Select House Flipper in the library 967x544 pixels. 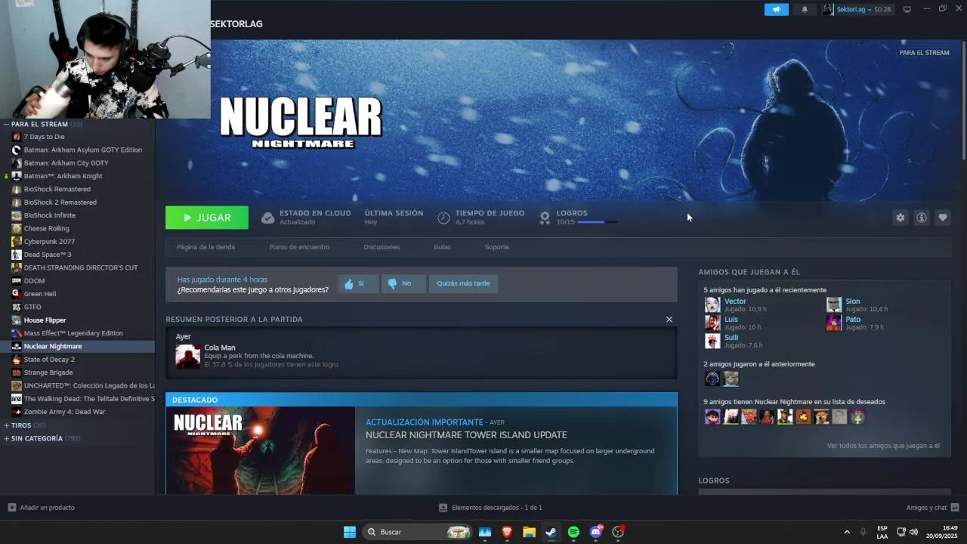(45, 320)
